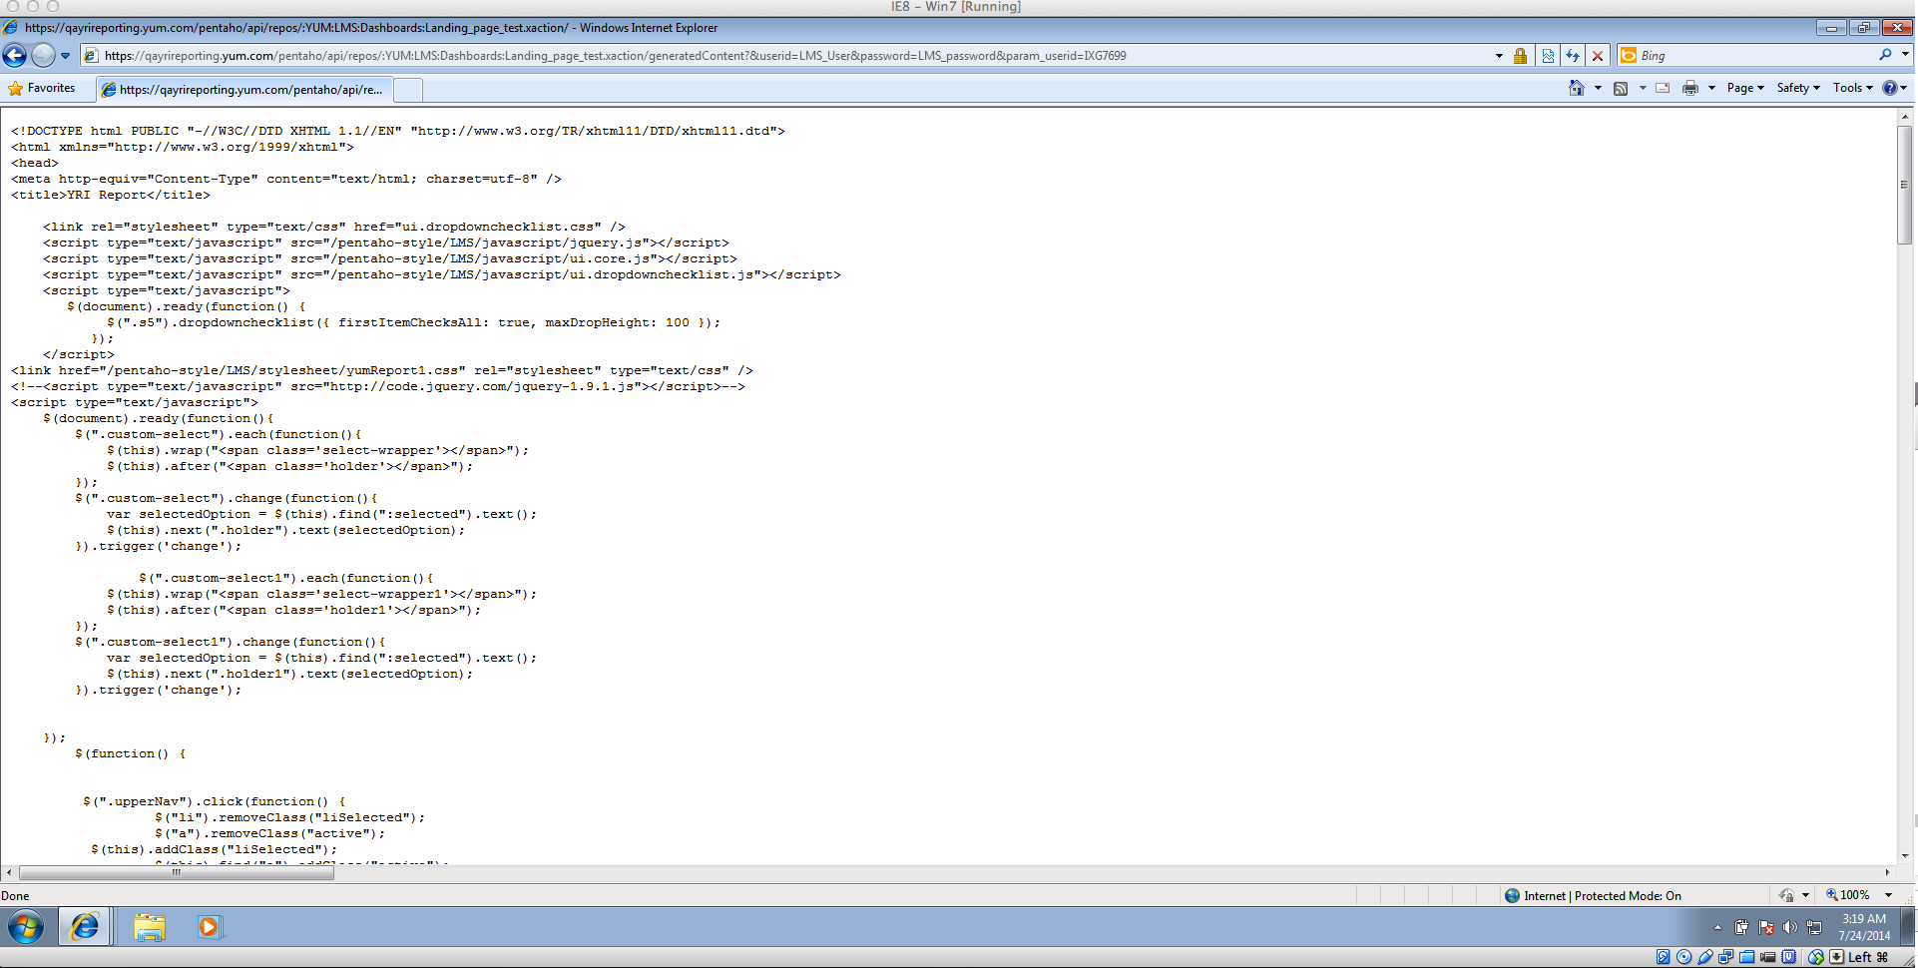The image size is (1918, 968).
Task: Click the horizontal scrollbar thumb
Action: (x=177, y=872)
